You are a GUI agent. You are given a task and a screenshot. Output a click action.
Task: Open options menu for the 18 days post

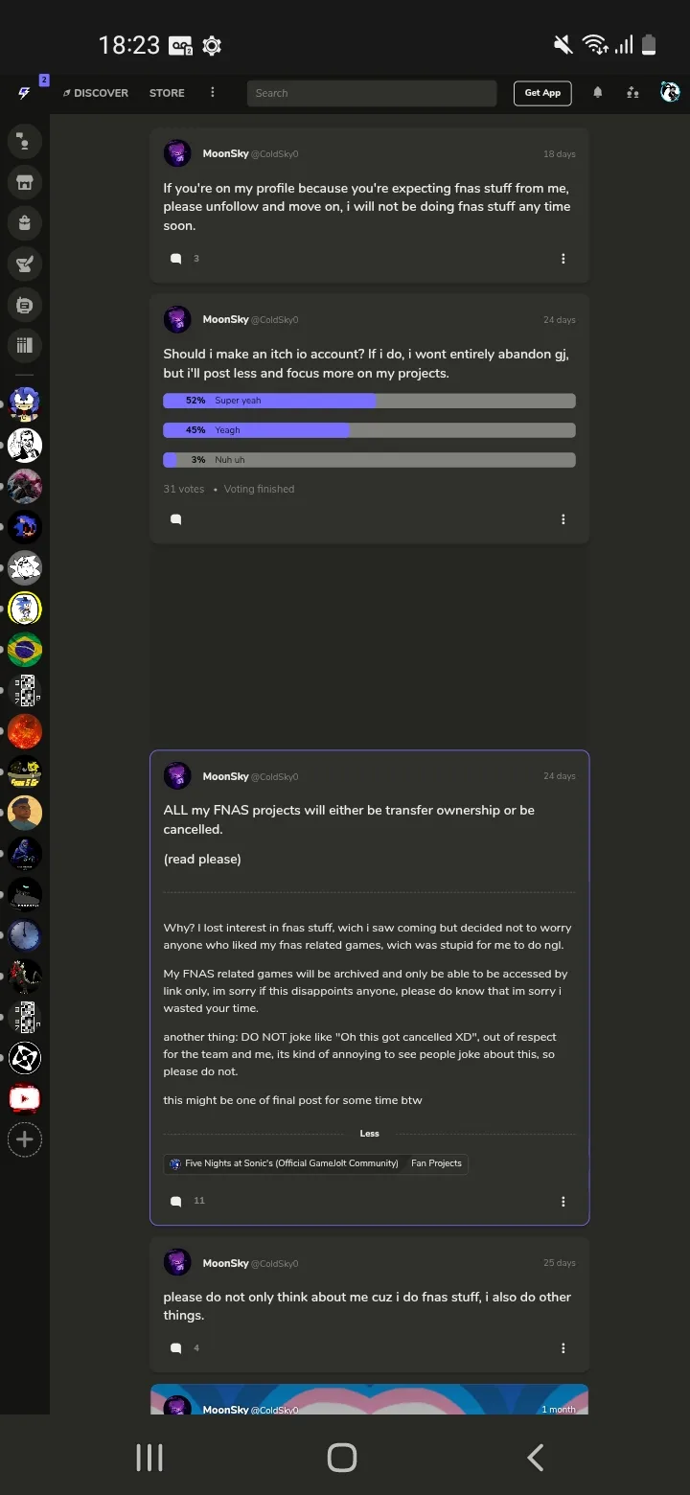pyautogui.click(x=563, y=259)
